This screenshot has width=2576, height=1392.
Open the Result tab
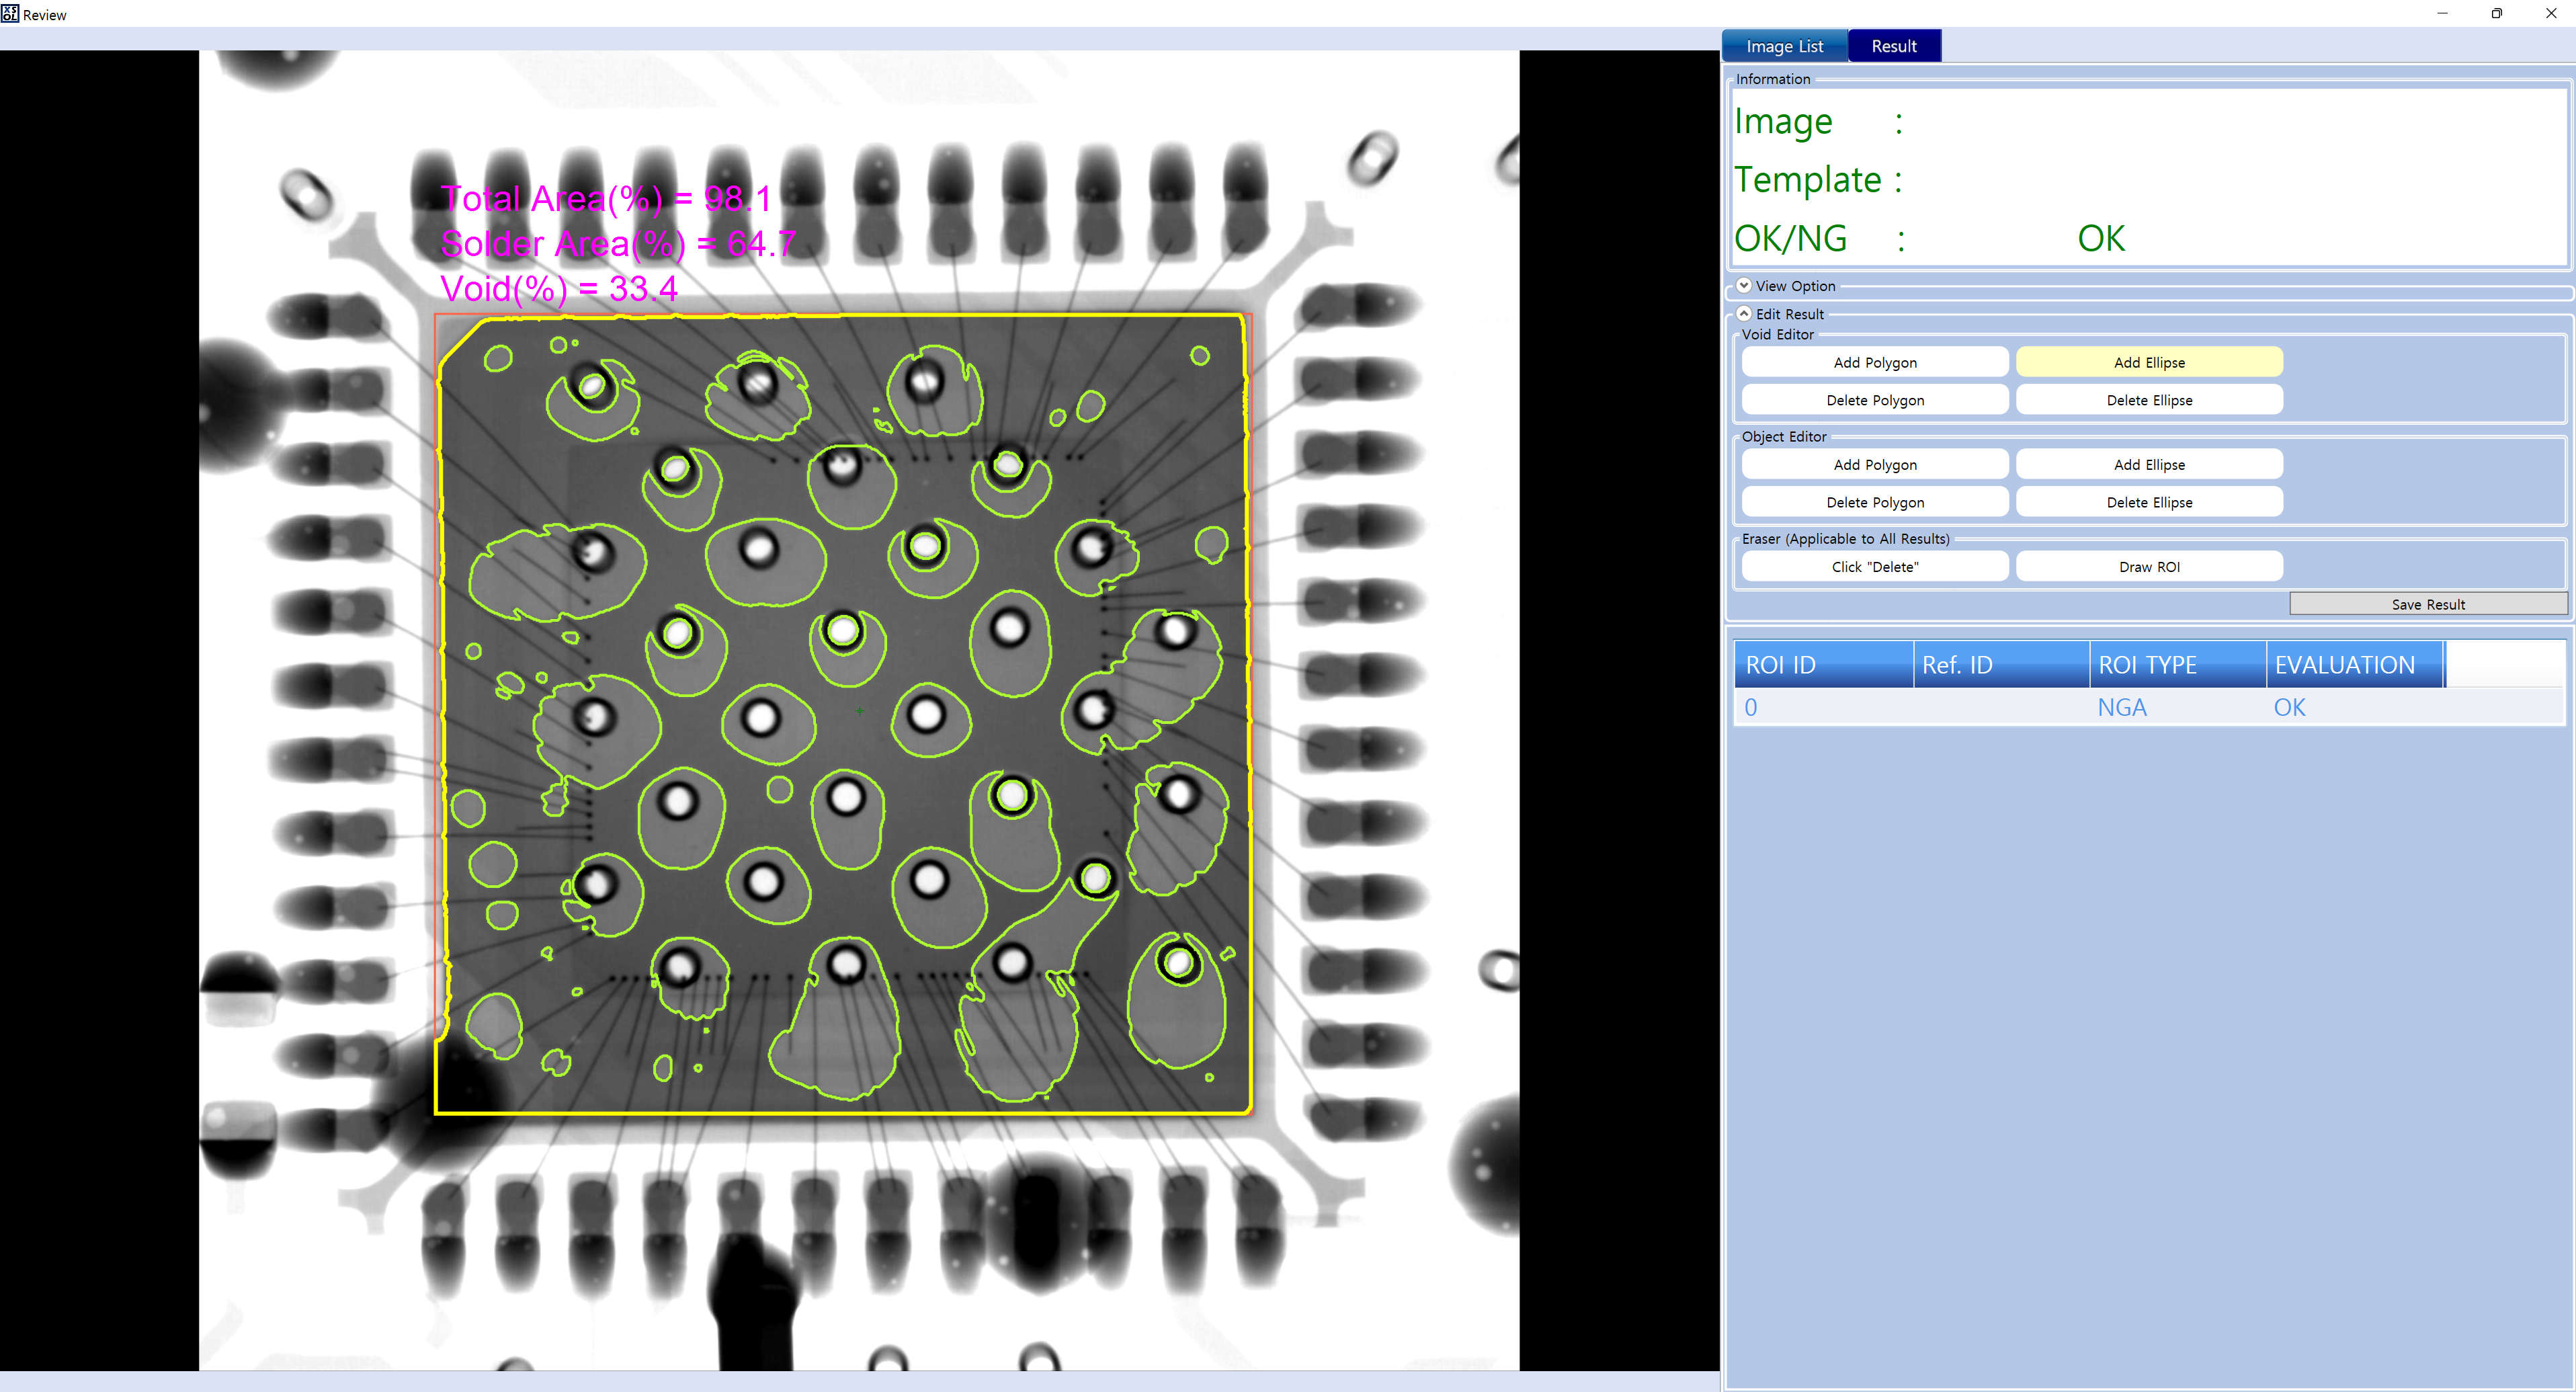1893,46
